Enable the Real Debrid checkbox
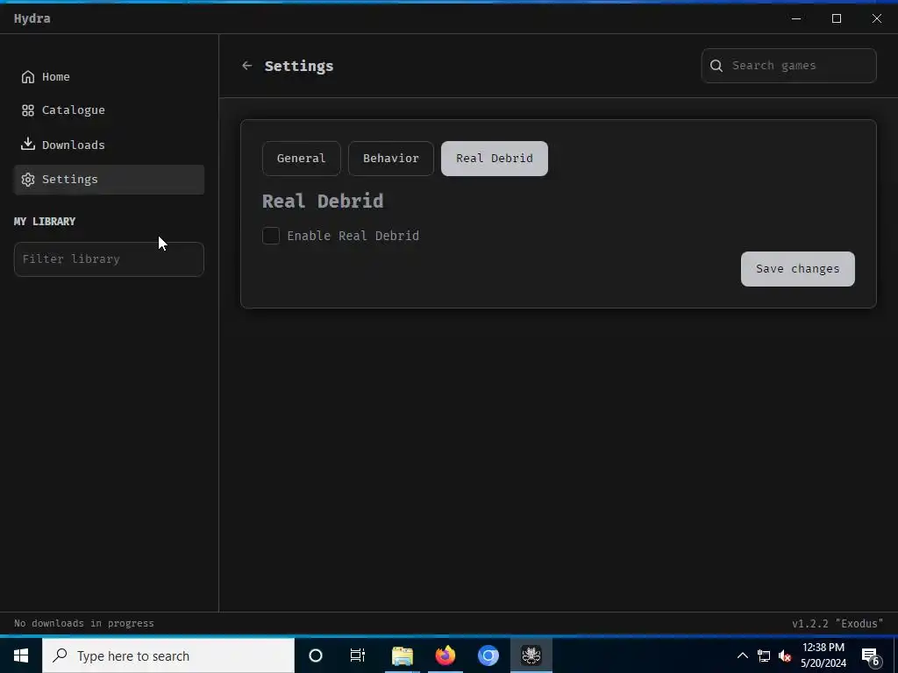The height and width of the screenshot is (673, 898). pyautogui.click(x=271, y=236)
